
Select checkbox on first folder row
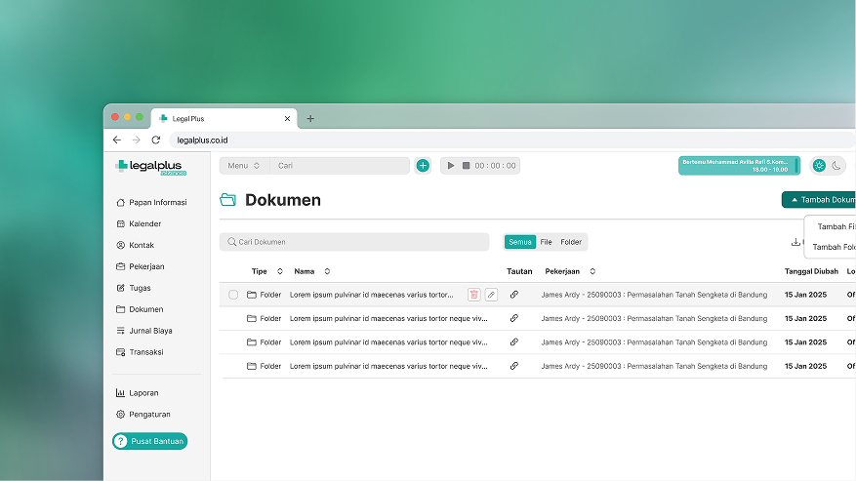(x=233, y=295)
